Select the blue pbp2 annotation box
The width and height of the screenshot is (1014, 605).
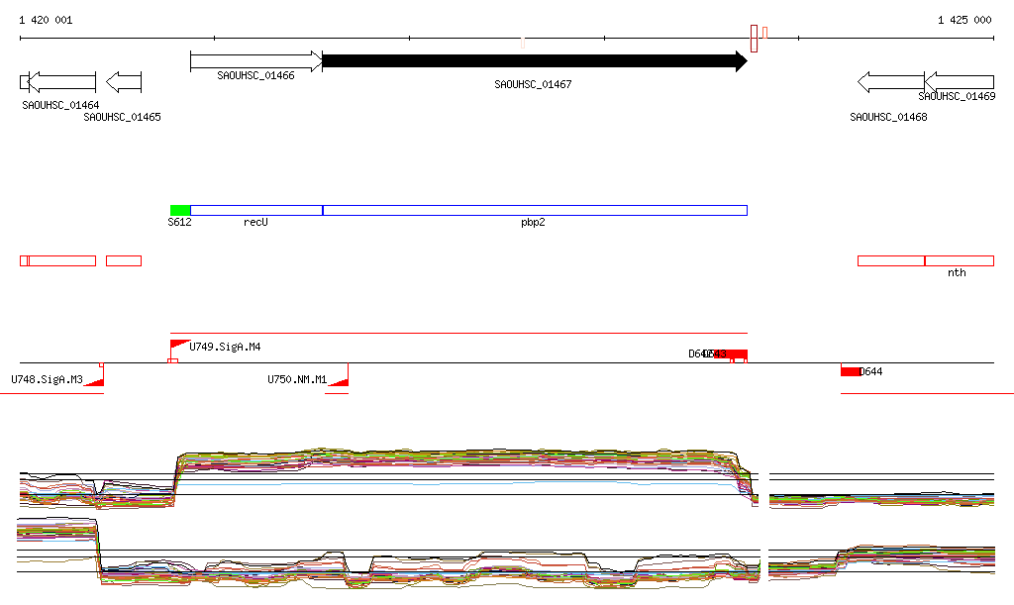535,210
